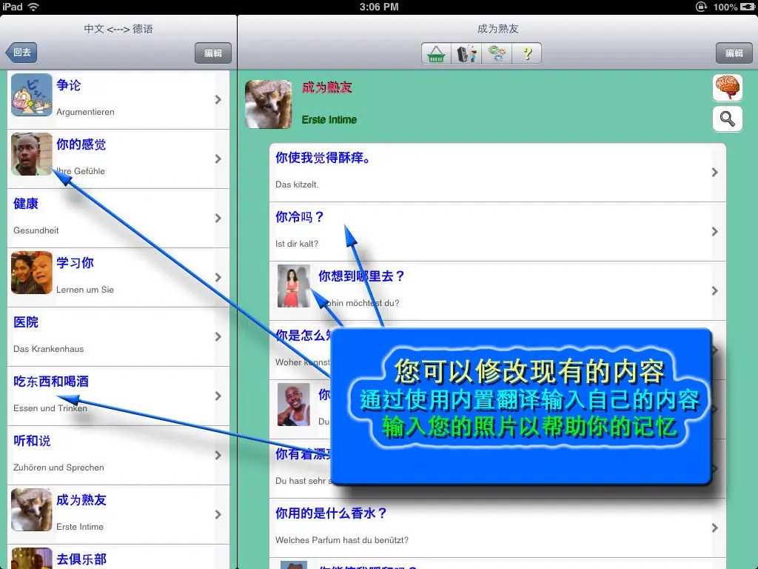
Task: Open the gears settings toolbar icon
Action: pyautogui.click(x=497, y=53)
